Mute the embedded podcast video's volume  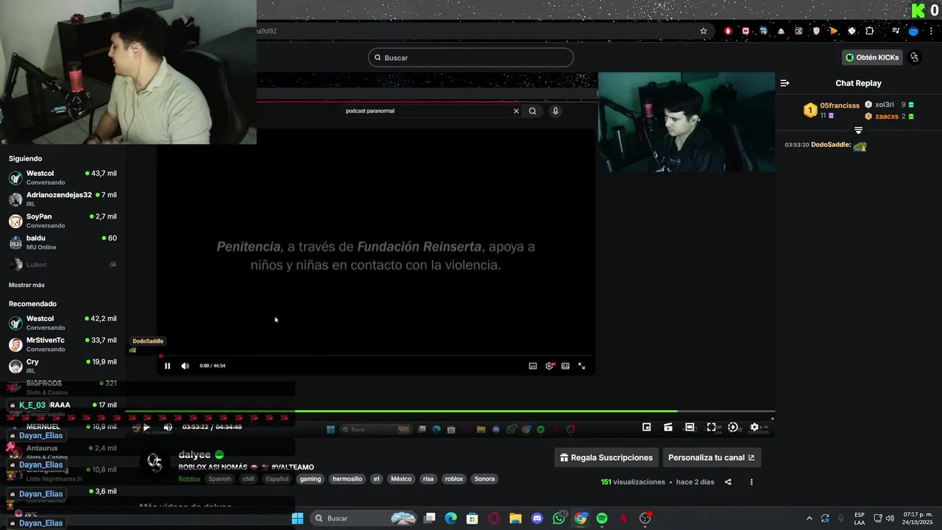pyautogui.click(x=185, y=366)
